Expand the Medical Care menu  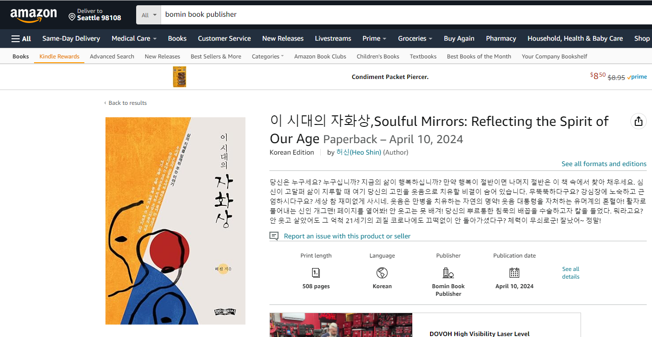click(134, 39)
